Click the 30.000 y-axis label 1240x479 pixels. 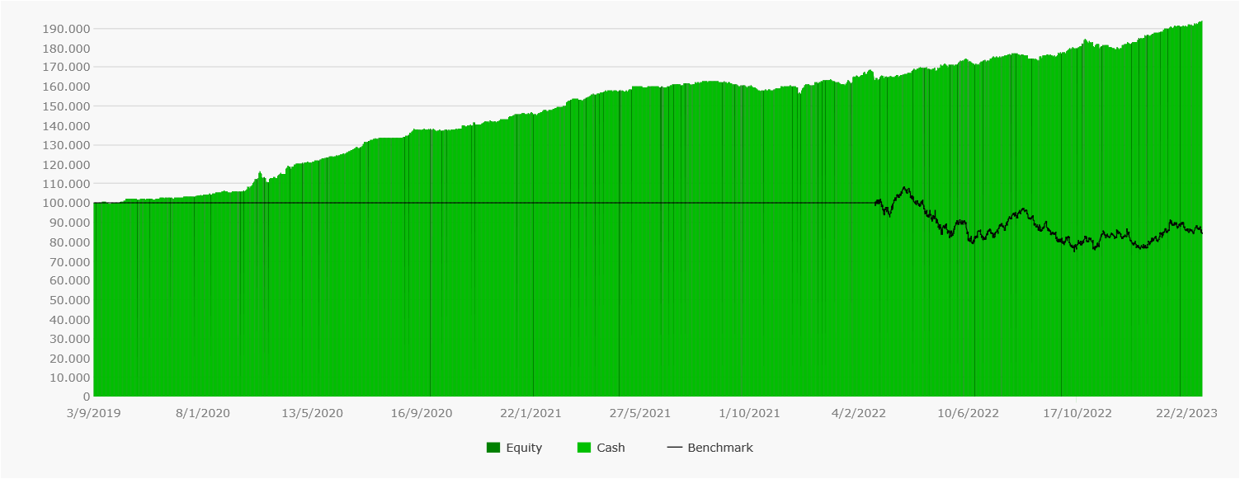(x=69, y=339)
